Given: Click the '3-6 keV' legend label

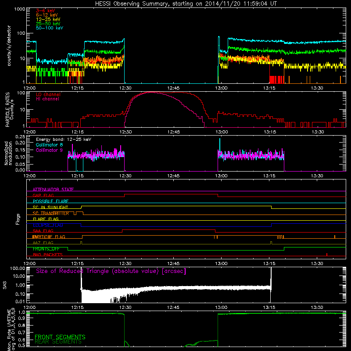Looking at the screenshot, I should (46, 11).
